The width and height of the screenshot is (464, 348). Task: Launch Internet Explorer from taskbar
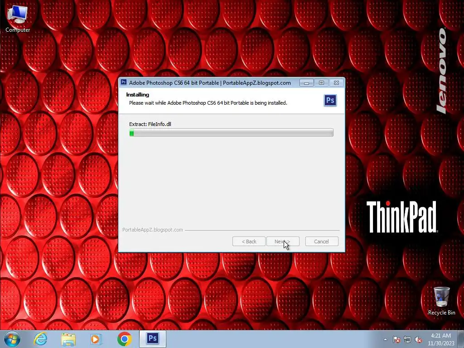[x=40, y=339]
